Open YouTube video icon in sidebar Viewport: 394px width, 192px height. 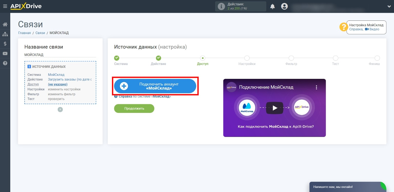point(5,54)
